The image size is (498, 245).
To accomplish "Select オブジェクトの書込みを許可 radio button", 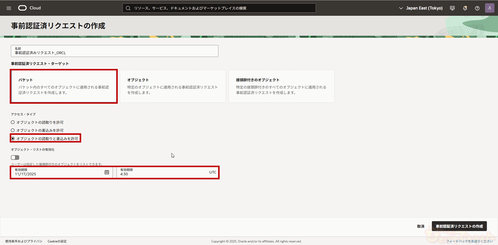I will click(13, 130).
